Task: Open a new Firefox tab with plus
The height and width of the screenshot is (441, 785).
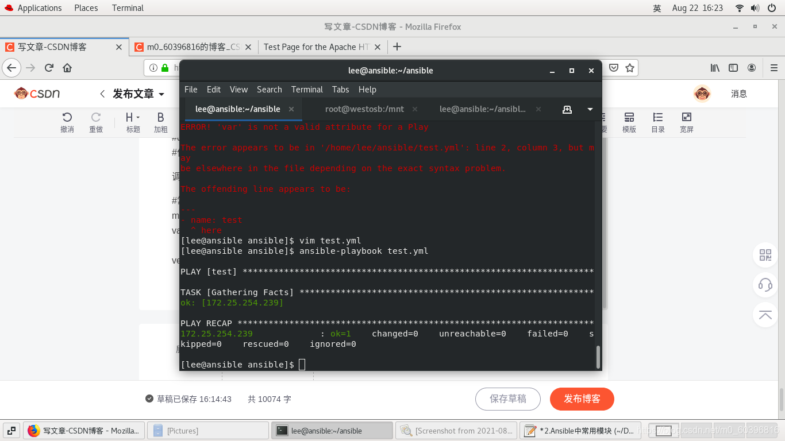Action: pyautogui.click(x=397, y=47)
